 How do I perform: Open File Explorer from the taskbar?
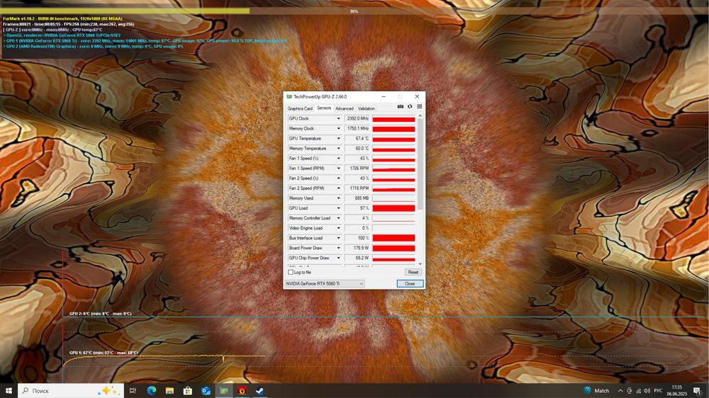(169, 391)
